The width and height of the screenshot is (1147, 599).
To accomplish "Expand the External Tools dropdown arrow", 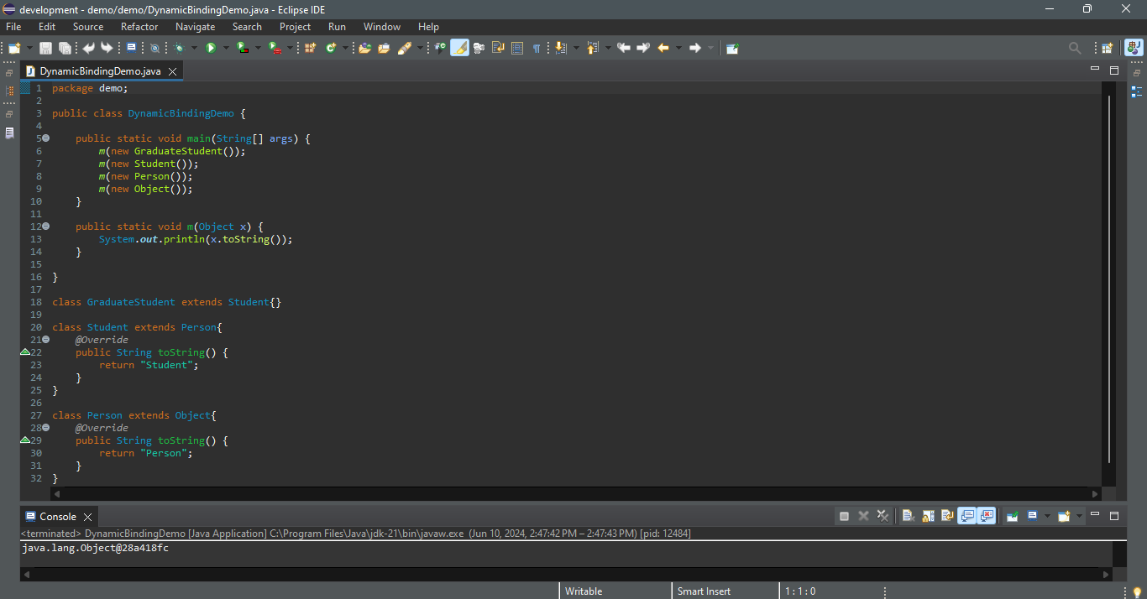I will 291,49.
